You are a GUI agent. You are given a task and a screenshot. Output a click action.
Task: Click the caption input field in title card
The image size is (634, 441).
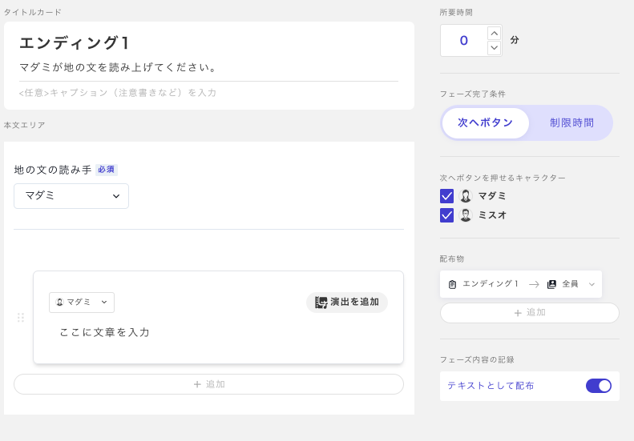pyautogui.click(x=208, y=93)
